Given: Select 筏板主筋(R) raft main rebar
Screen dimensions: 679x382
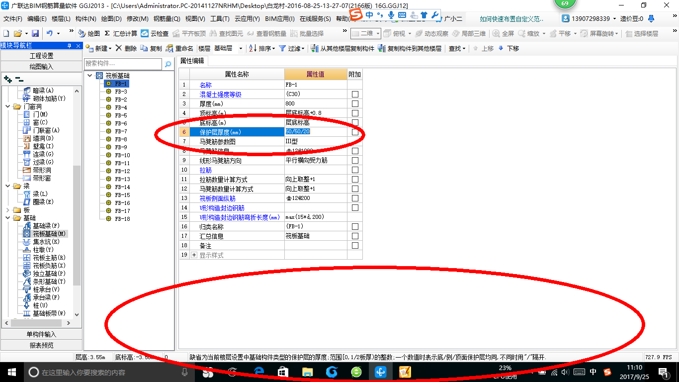Looking at the screenshot, I should 45,258.
